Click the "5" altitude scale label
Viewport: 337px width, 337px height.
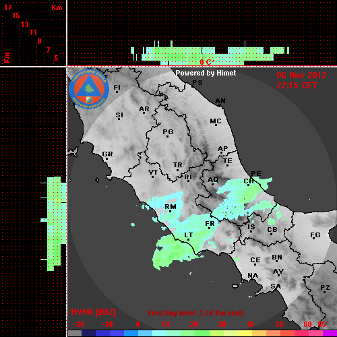56,58
